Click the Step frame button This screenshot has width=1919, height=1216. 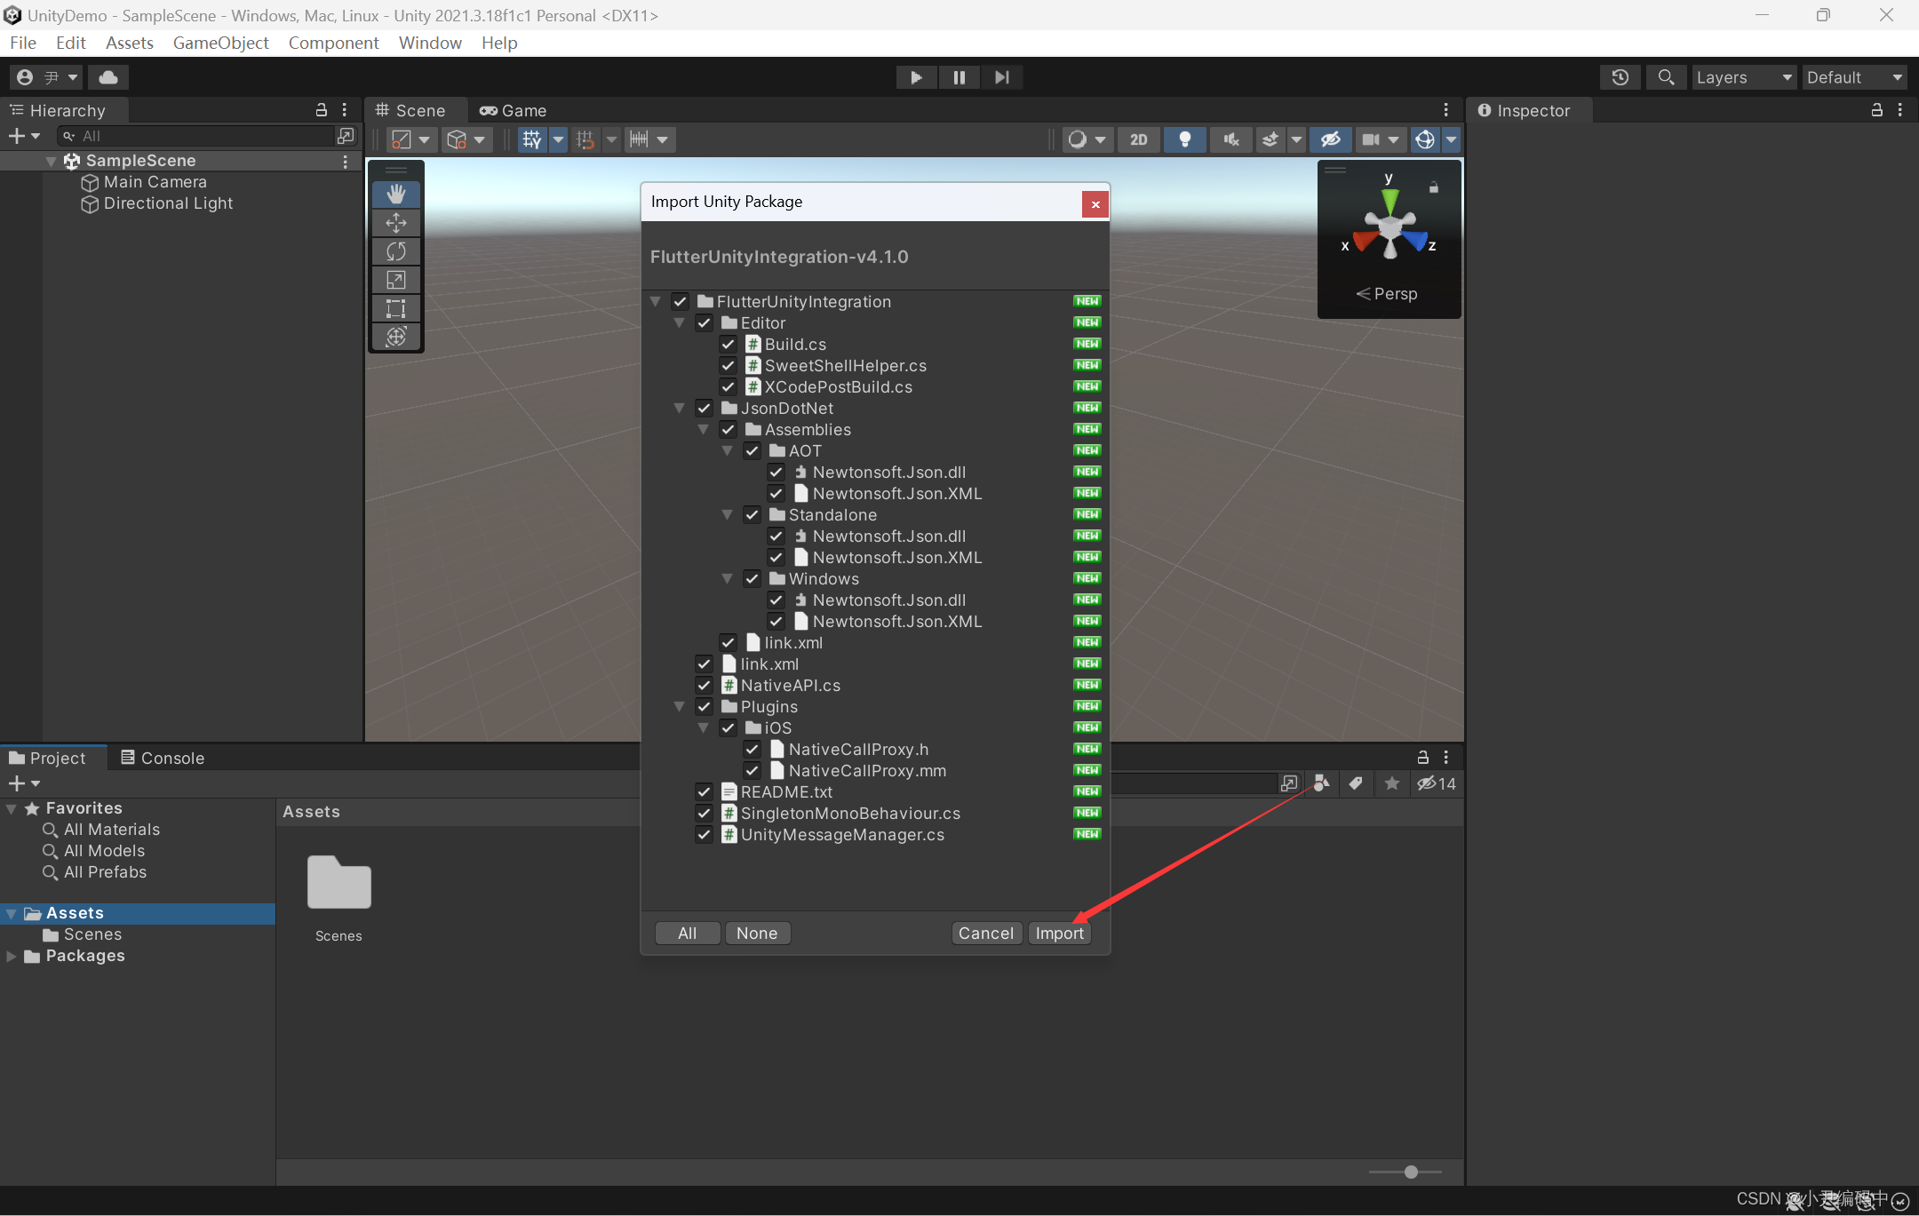tap(1002, 77)
